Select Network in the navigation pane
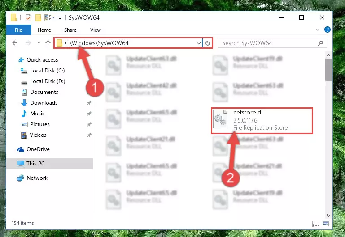The image size is (345, 237). pyautogui.click(x=37, y=178)
